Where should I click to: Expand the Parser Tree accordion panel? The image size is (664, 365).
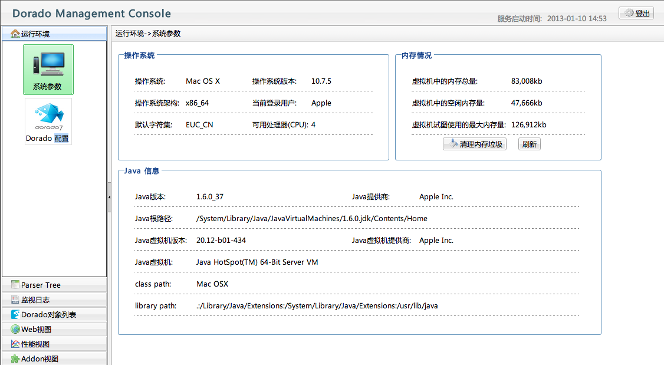coord(54,285)
